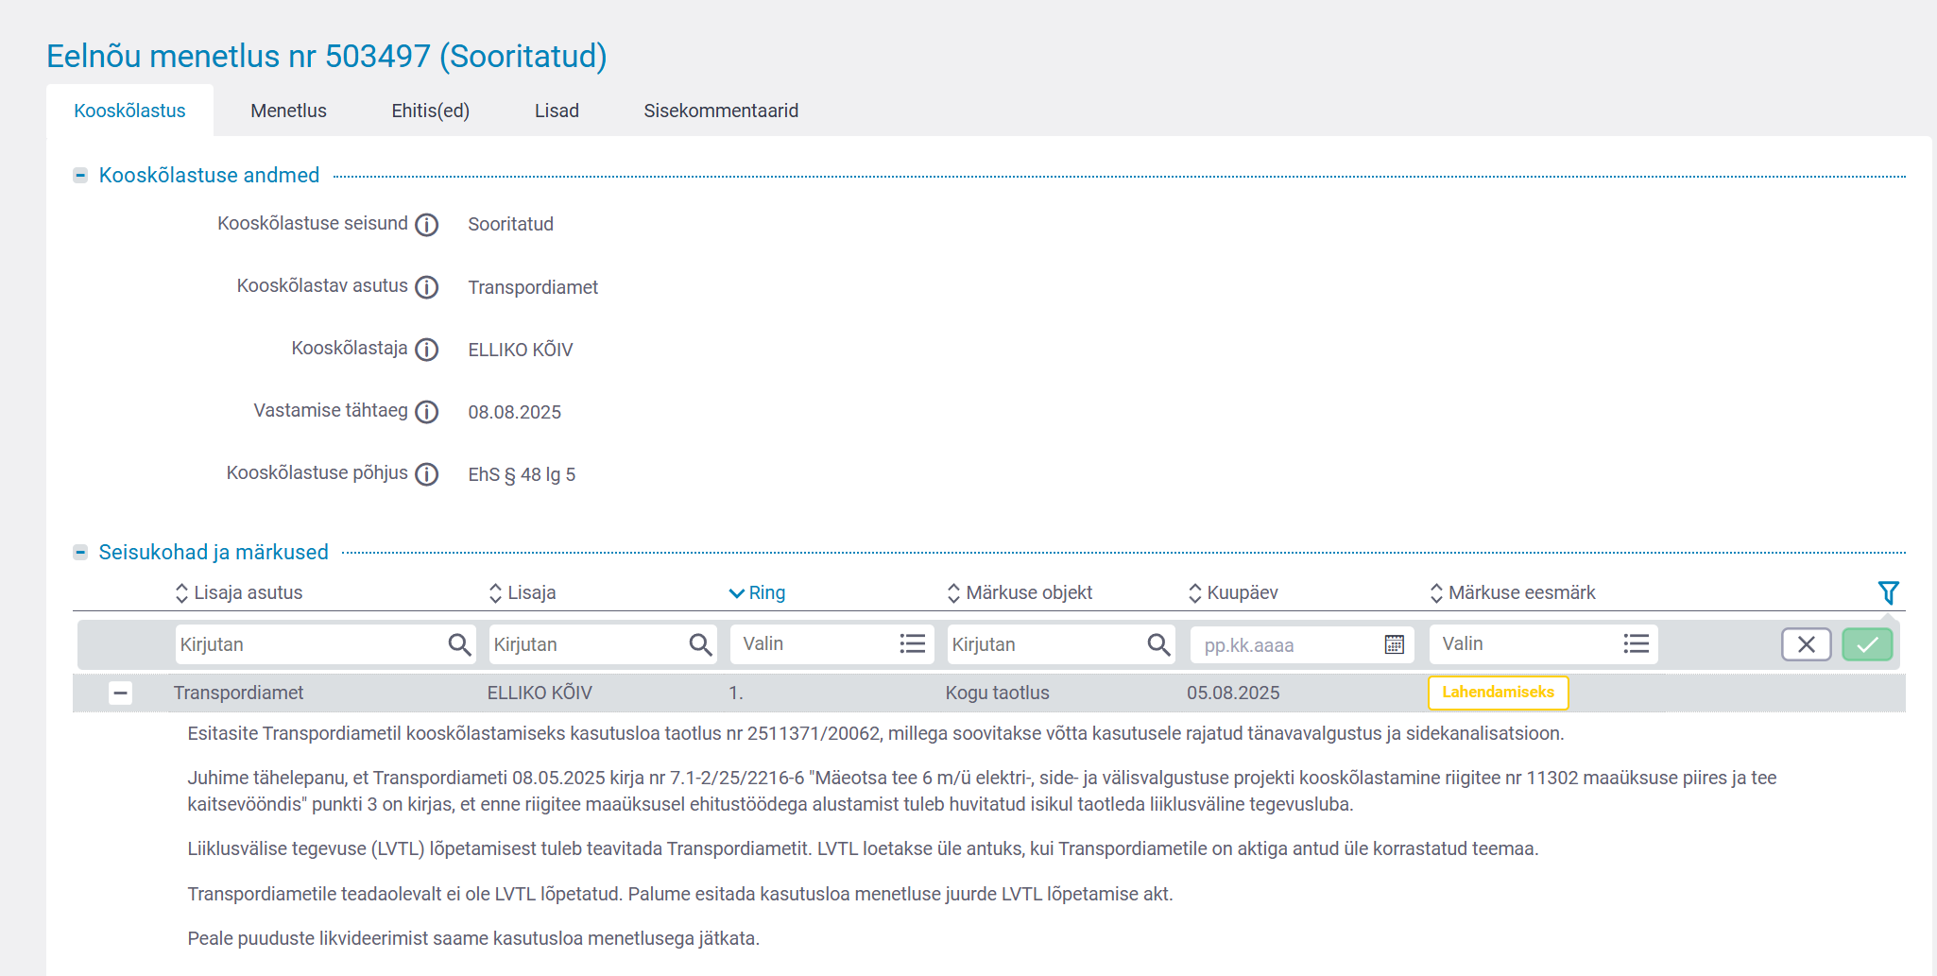Viewport: 1937px width, 976px height.
Task: Collapse the Seisukohad ja märkused section
Action: pyautogui.click(x=80, y=553)
